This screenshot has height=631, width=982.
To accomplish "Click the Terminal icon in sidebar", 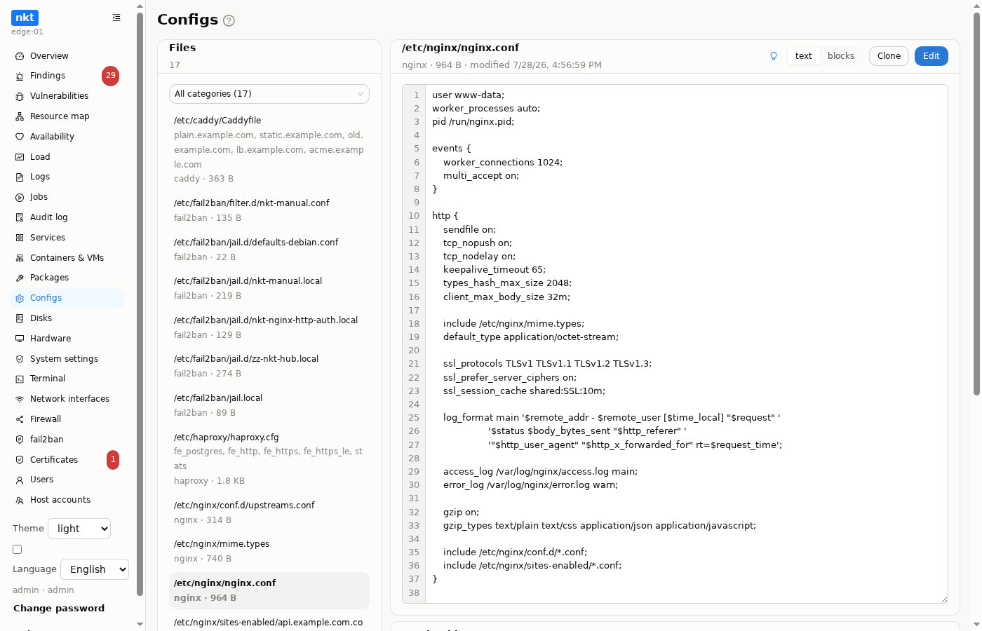I will tap(20, 379).
